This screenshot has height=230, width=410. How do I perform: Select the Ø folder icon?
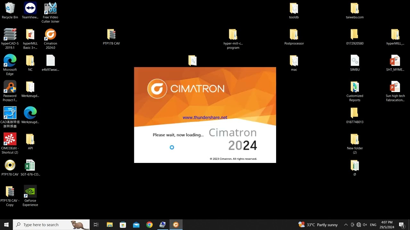(x=355, y=168)
